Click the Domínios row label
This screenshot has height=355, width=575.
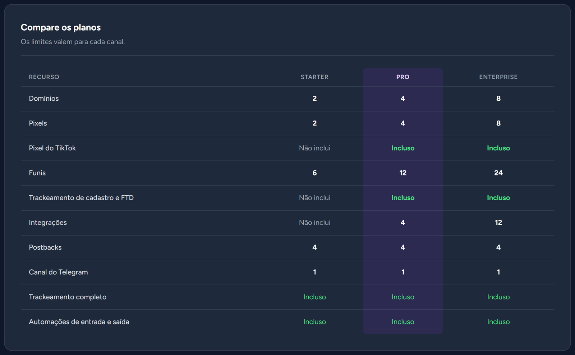click(x=44, y=98)
